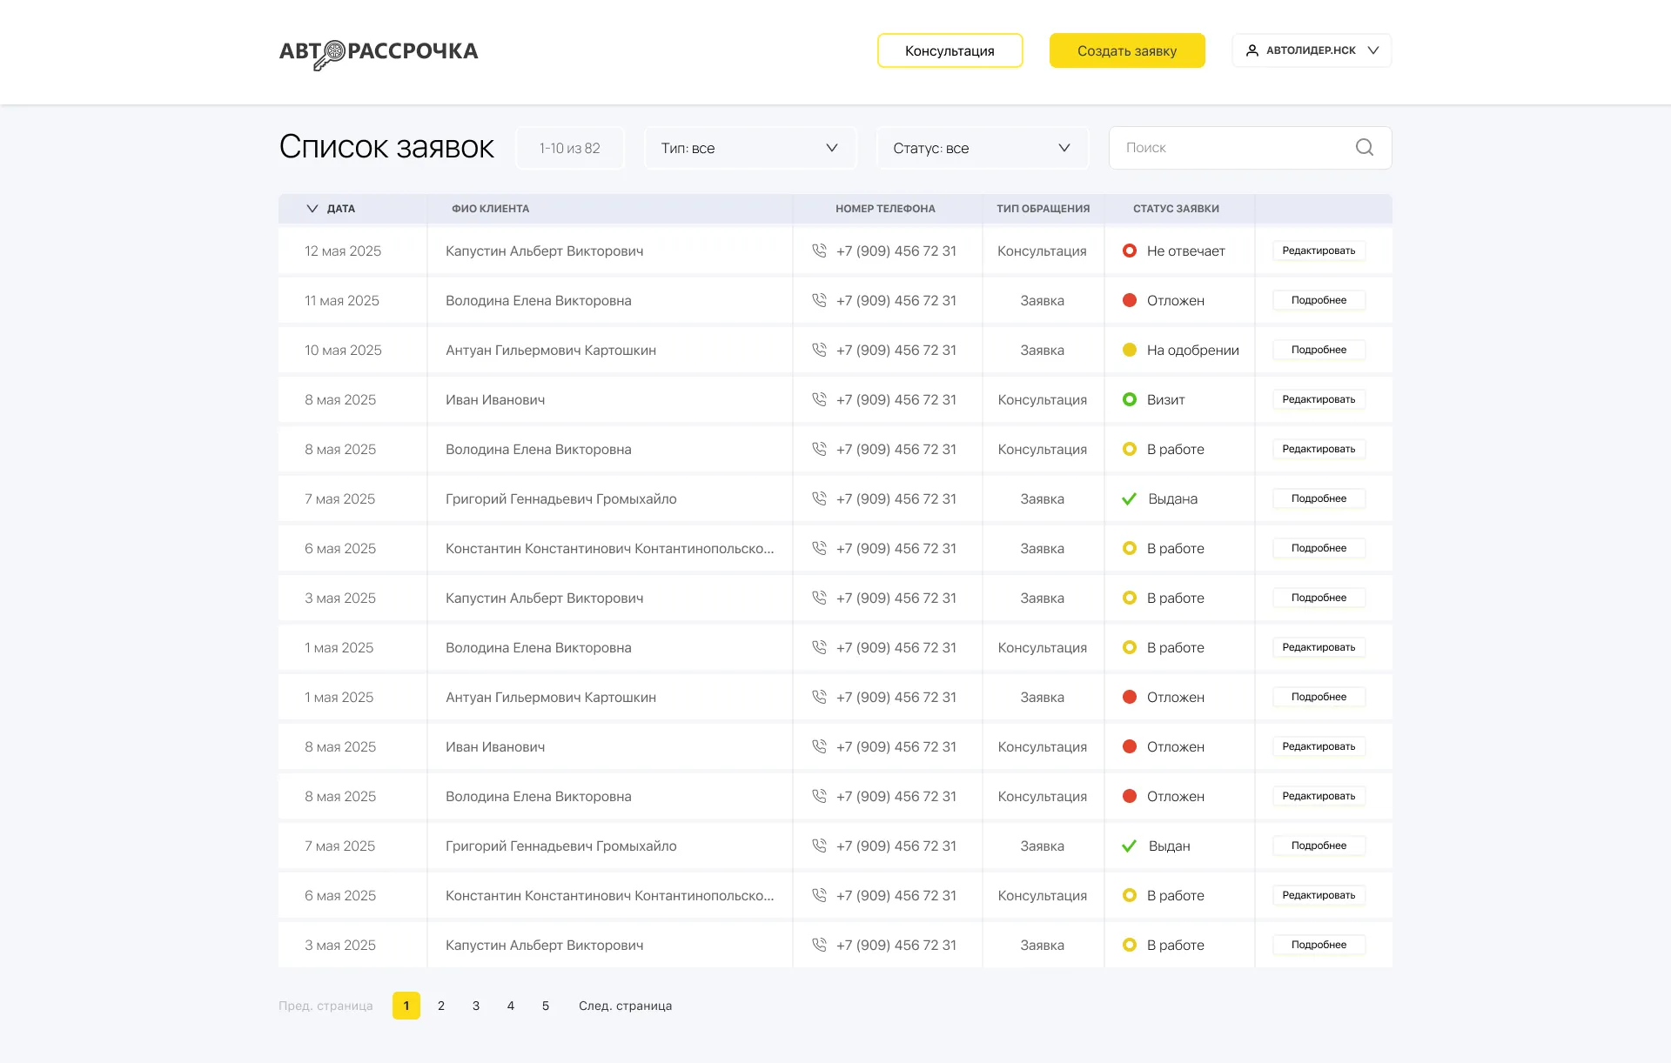Sort table by ДАТА column arrow
1671x1063 pixels.
click(x=312, y=209)
